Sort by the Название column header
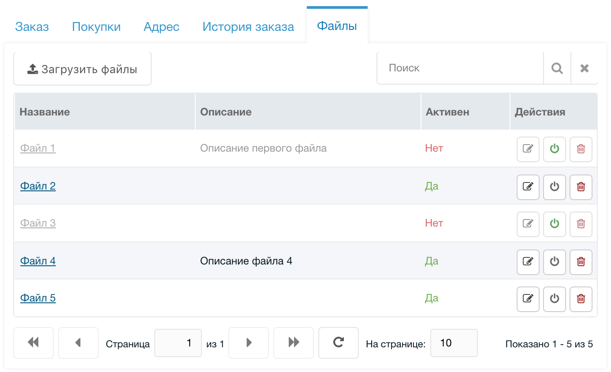 coord(45,112)
